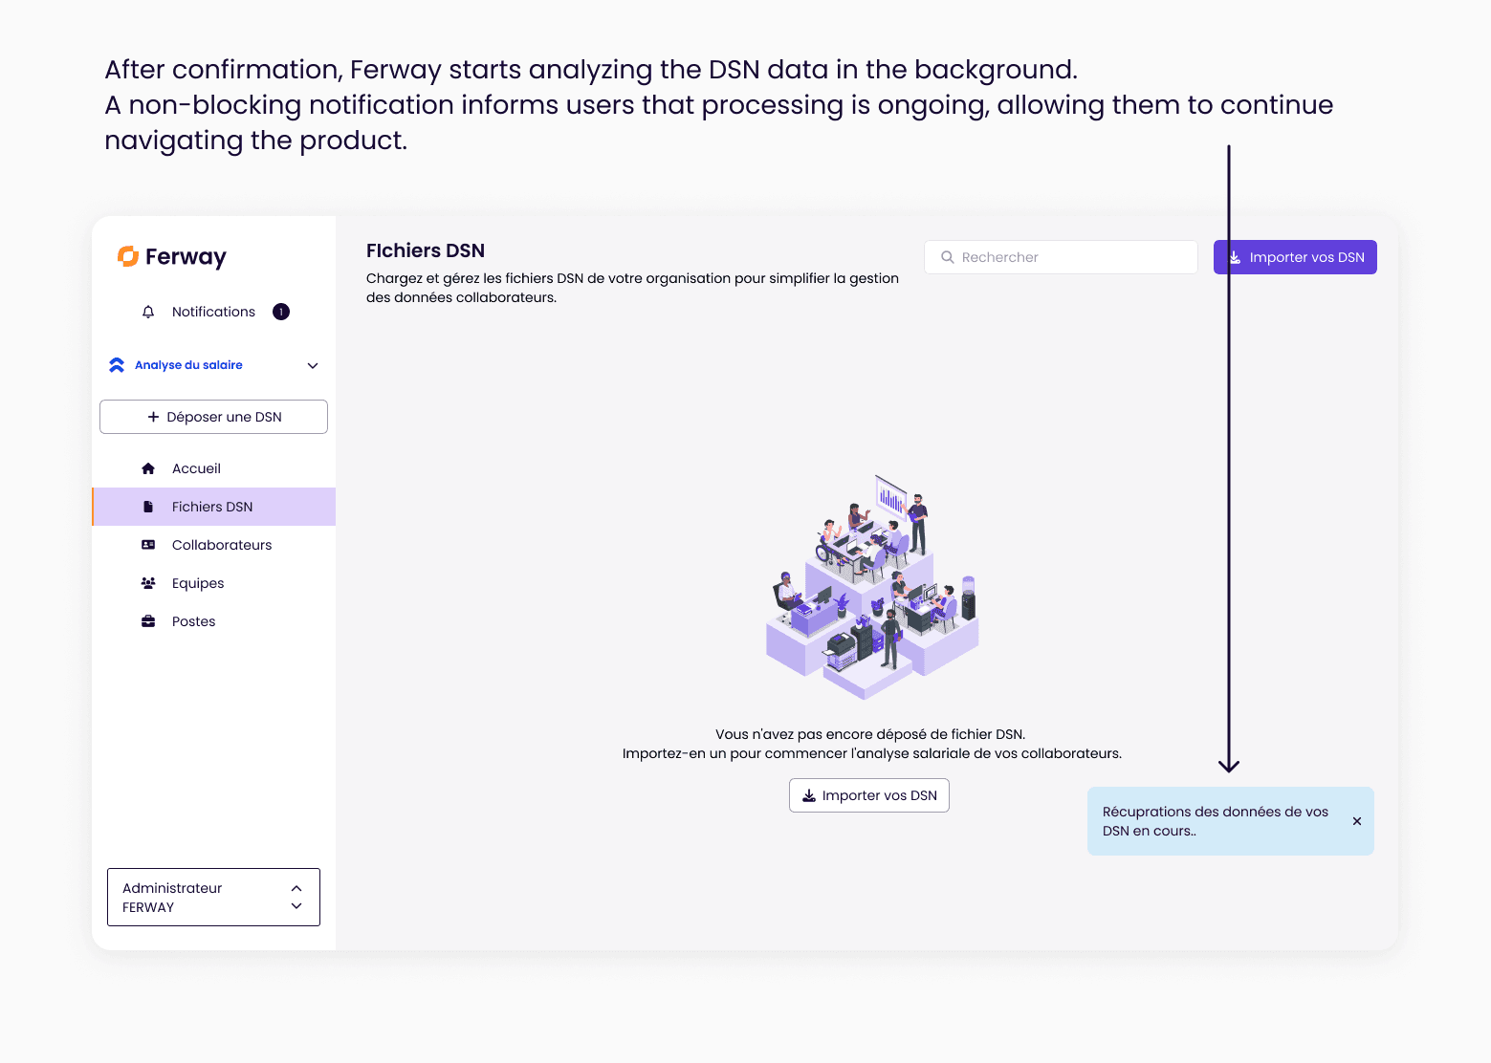This screenshot has width=1491, height=1063.
Task: Open the notification count badge
Action: click(x=281, y=312)
